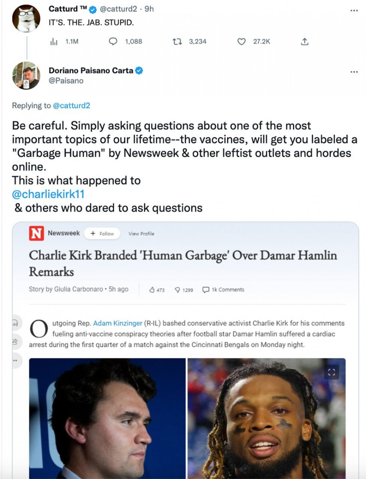The width and height of the screenshot is (366, 479).
Task: Expand the article side panel more options
Action: pos(16,360)
